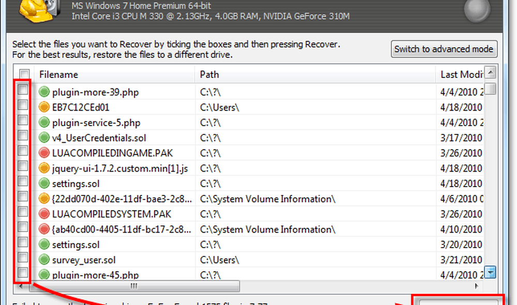517x305 pixels.
Task: Click System Volume Information path for {ab40cd00 file
Action: click(267, 230)
